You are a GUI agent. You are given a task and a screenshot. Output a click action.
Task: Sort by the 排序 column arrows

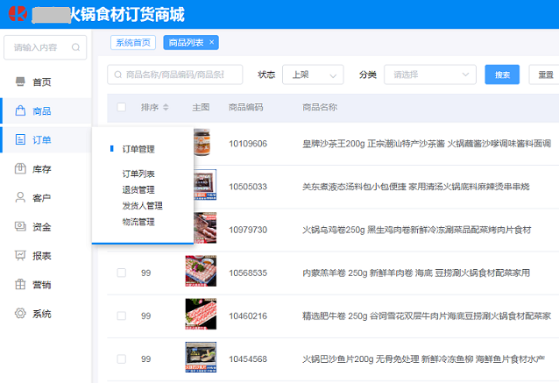click(x=166, y=107)
